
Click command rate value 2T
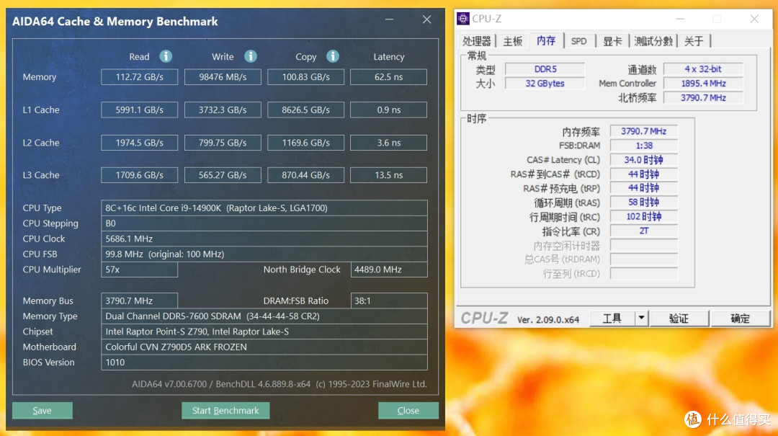[x=643, y=231]
